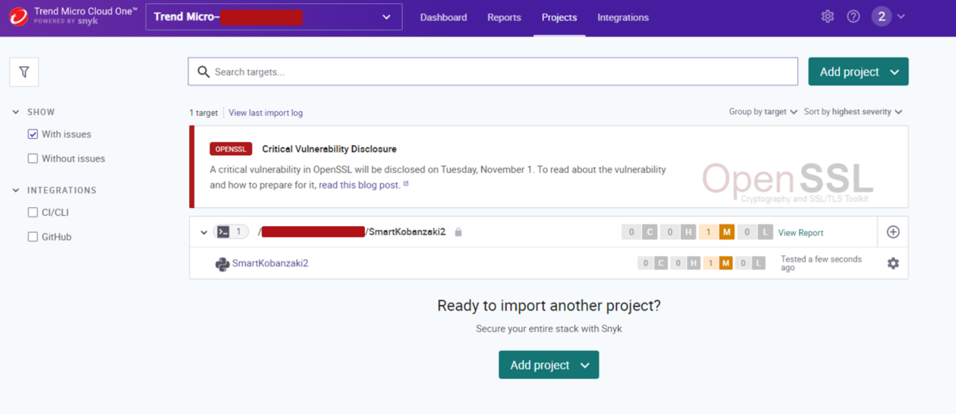Switch to the Reports tab
This screenshot has width=956, height=414.
[504, 18]
